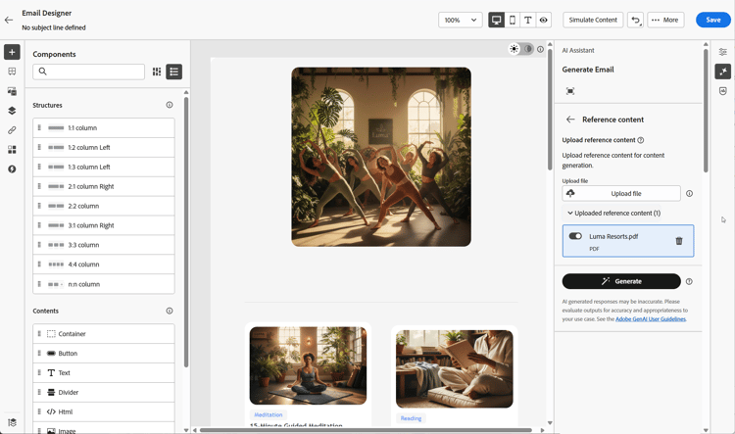This screenshot has height=434, width=735.
Task: Open the links icon in left sidebar
Action: click(12, 130)
